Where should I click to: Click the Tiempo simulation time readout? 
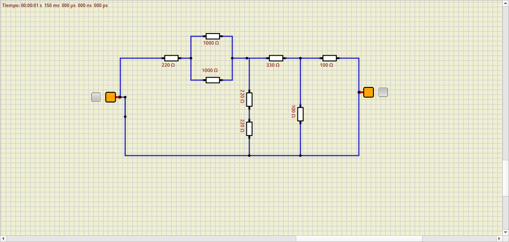pyautogui.click(x=55, y=5)
